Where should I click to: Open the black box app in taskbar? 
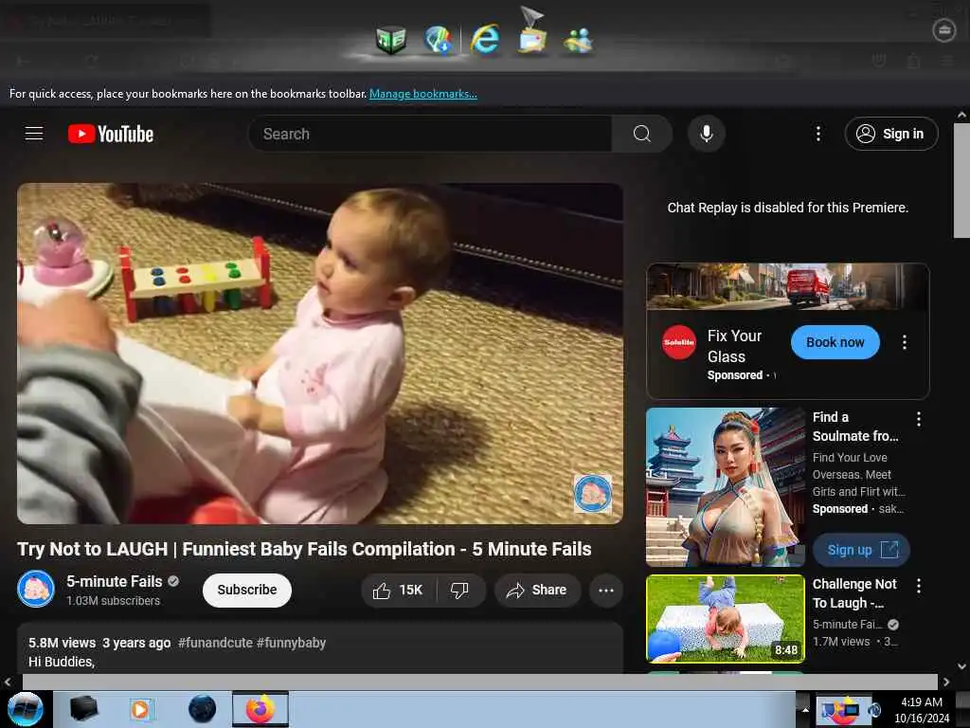tap(83, 709)
